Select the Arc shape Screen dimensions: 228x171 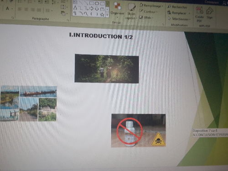(x=81, y=13)
